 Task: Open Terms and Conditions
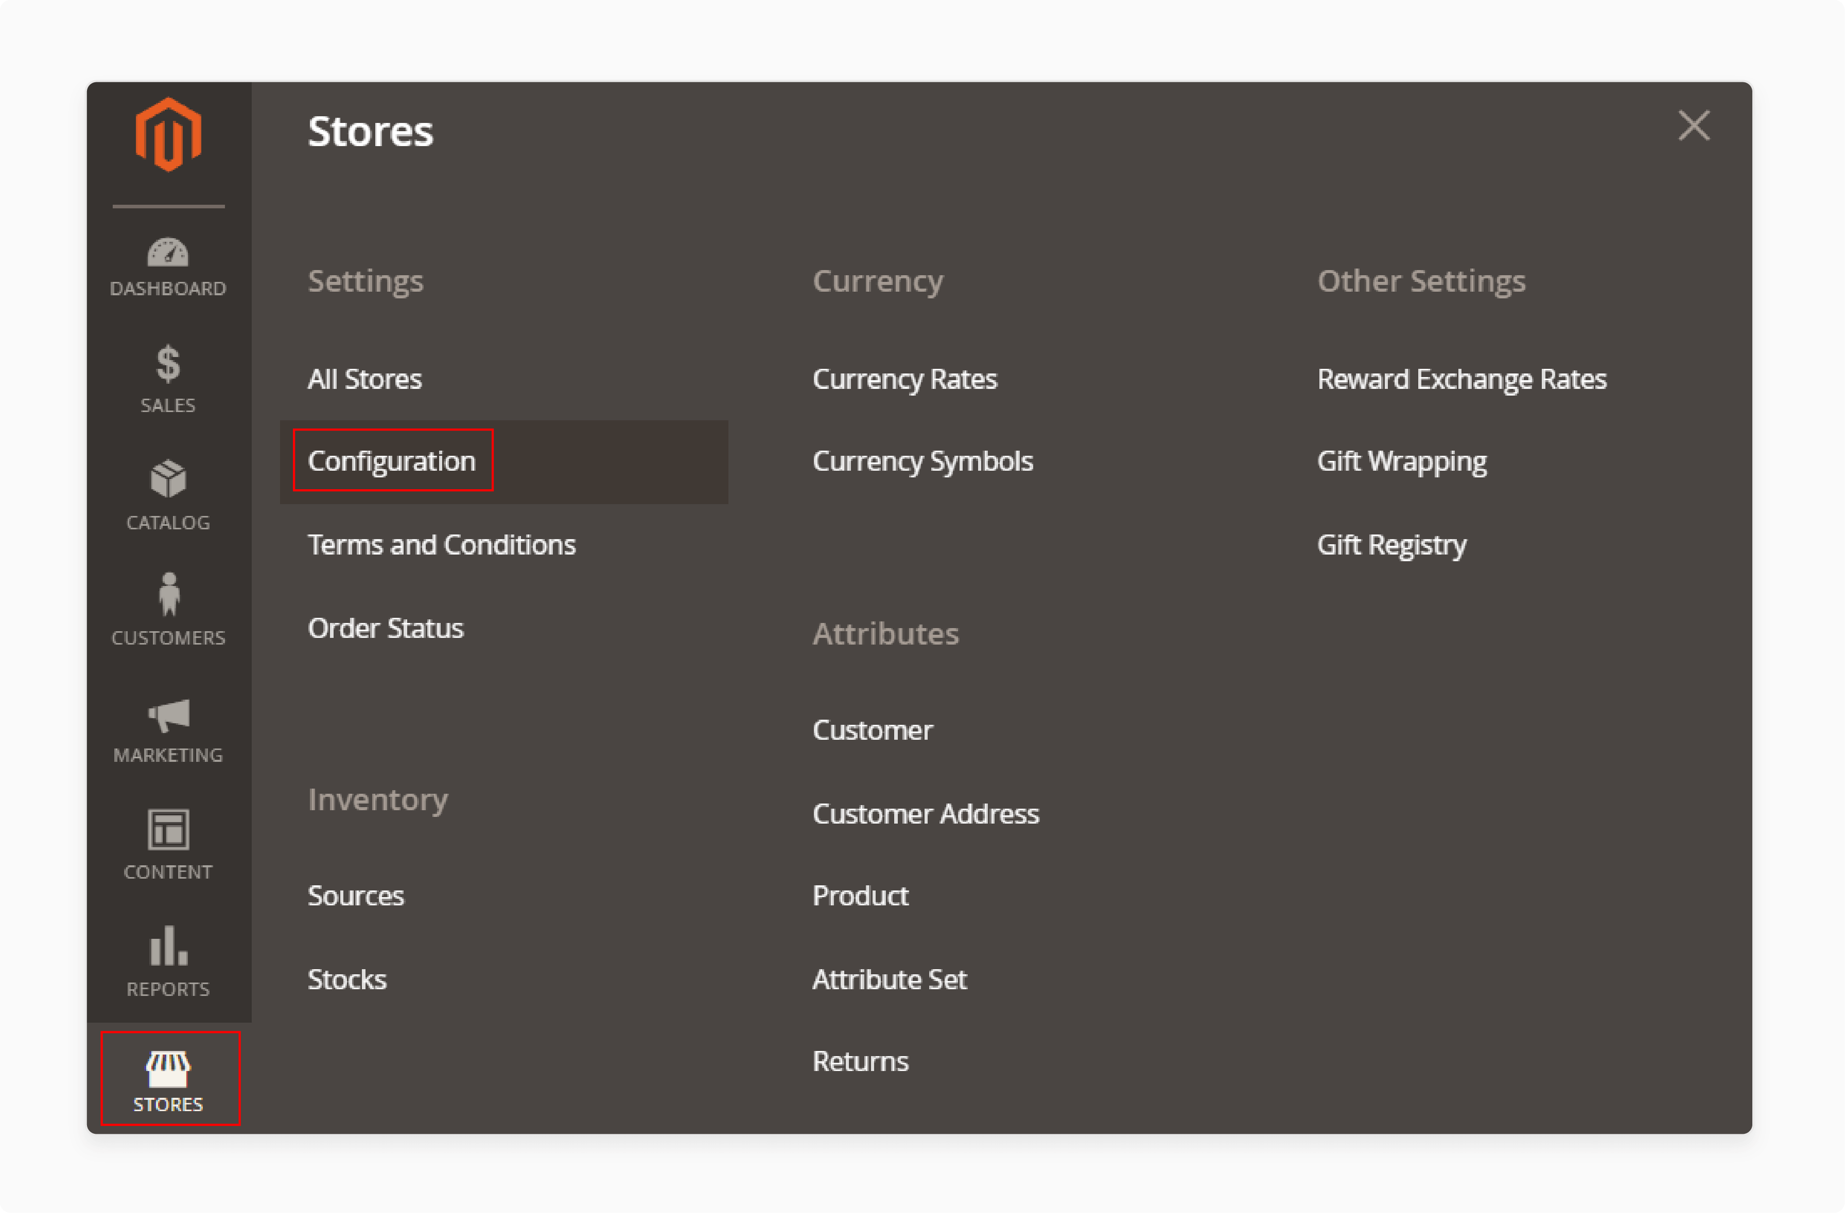tap(442, 545)
